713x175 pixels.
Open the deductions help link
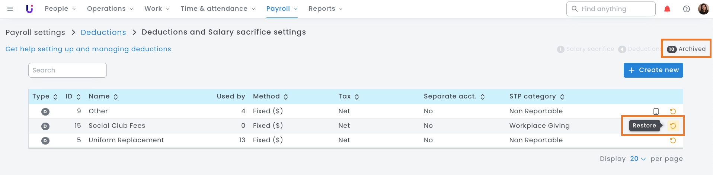tap(88, 49)
